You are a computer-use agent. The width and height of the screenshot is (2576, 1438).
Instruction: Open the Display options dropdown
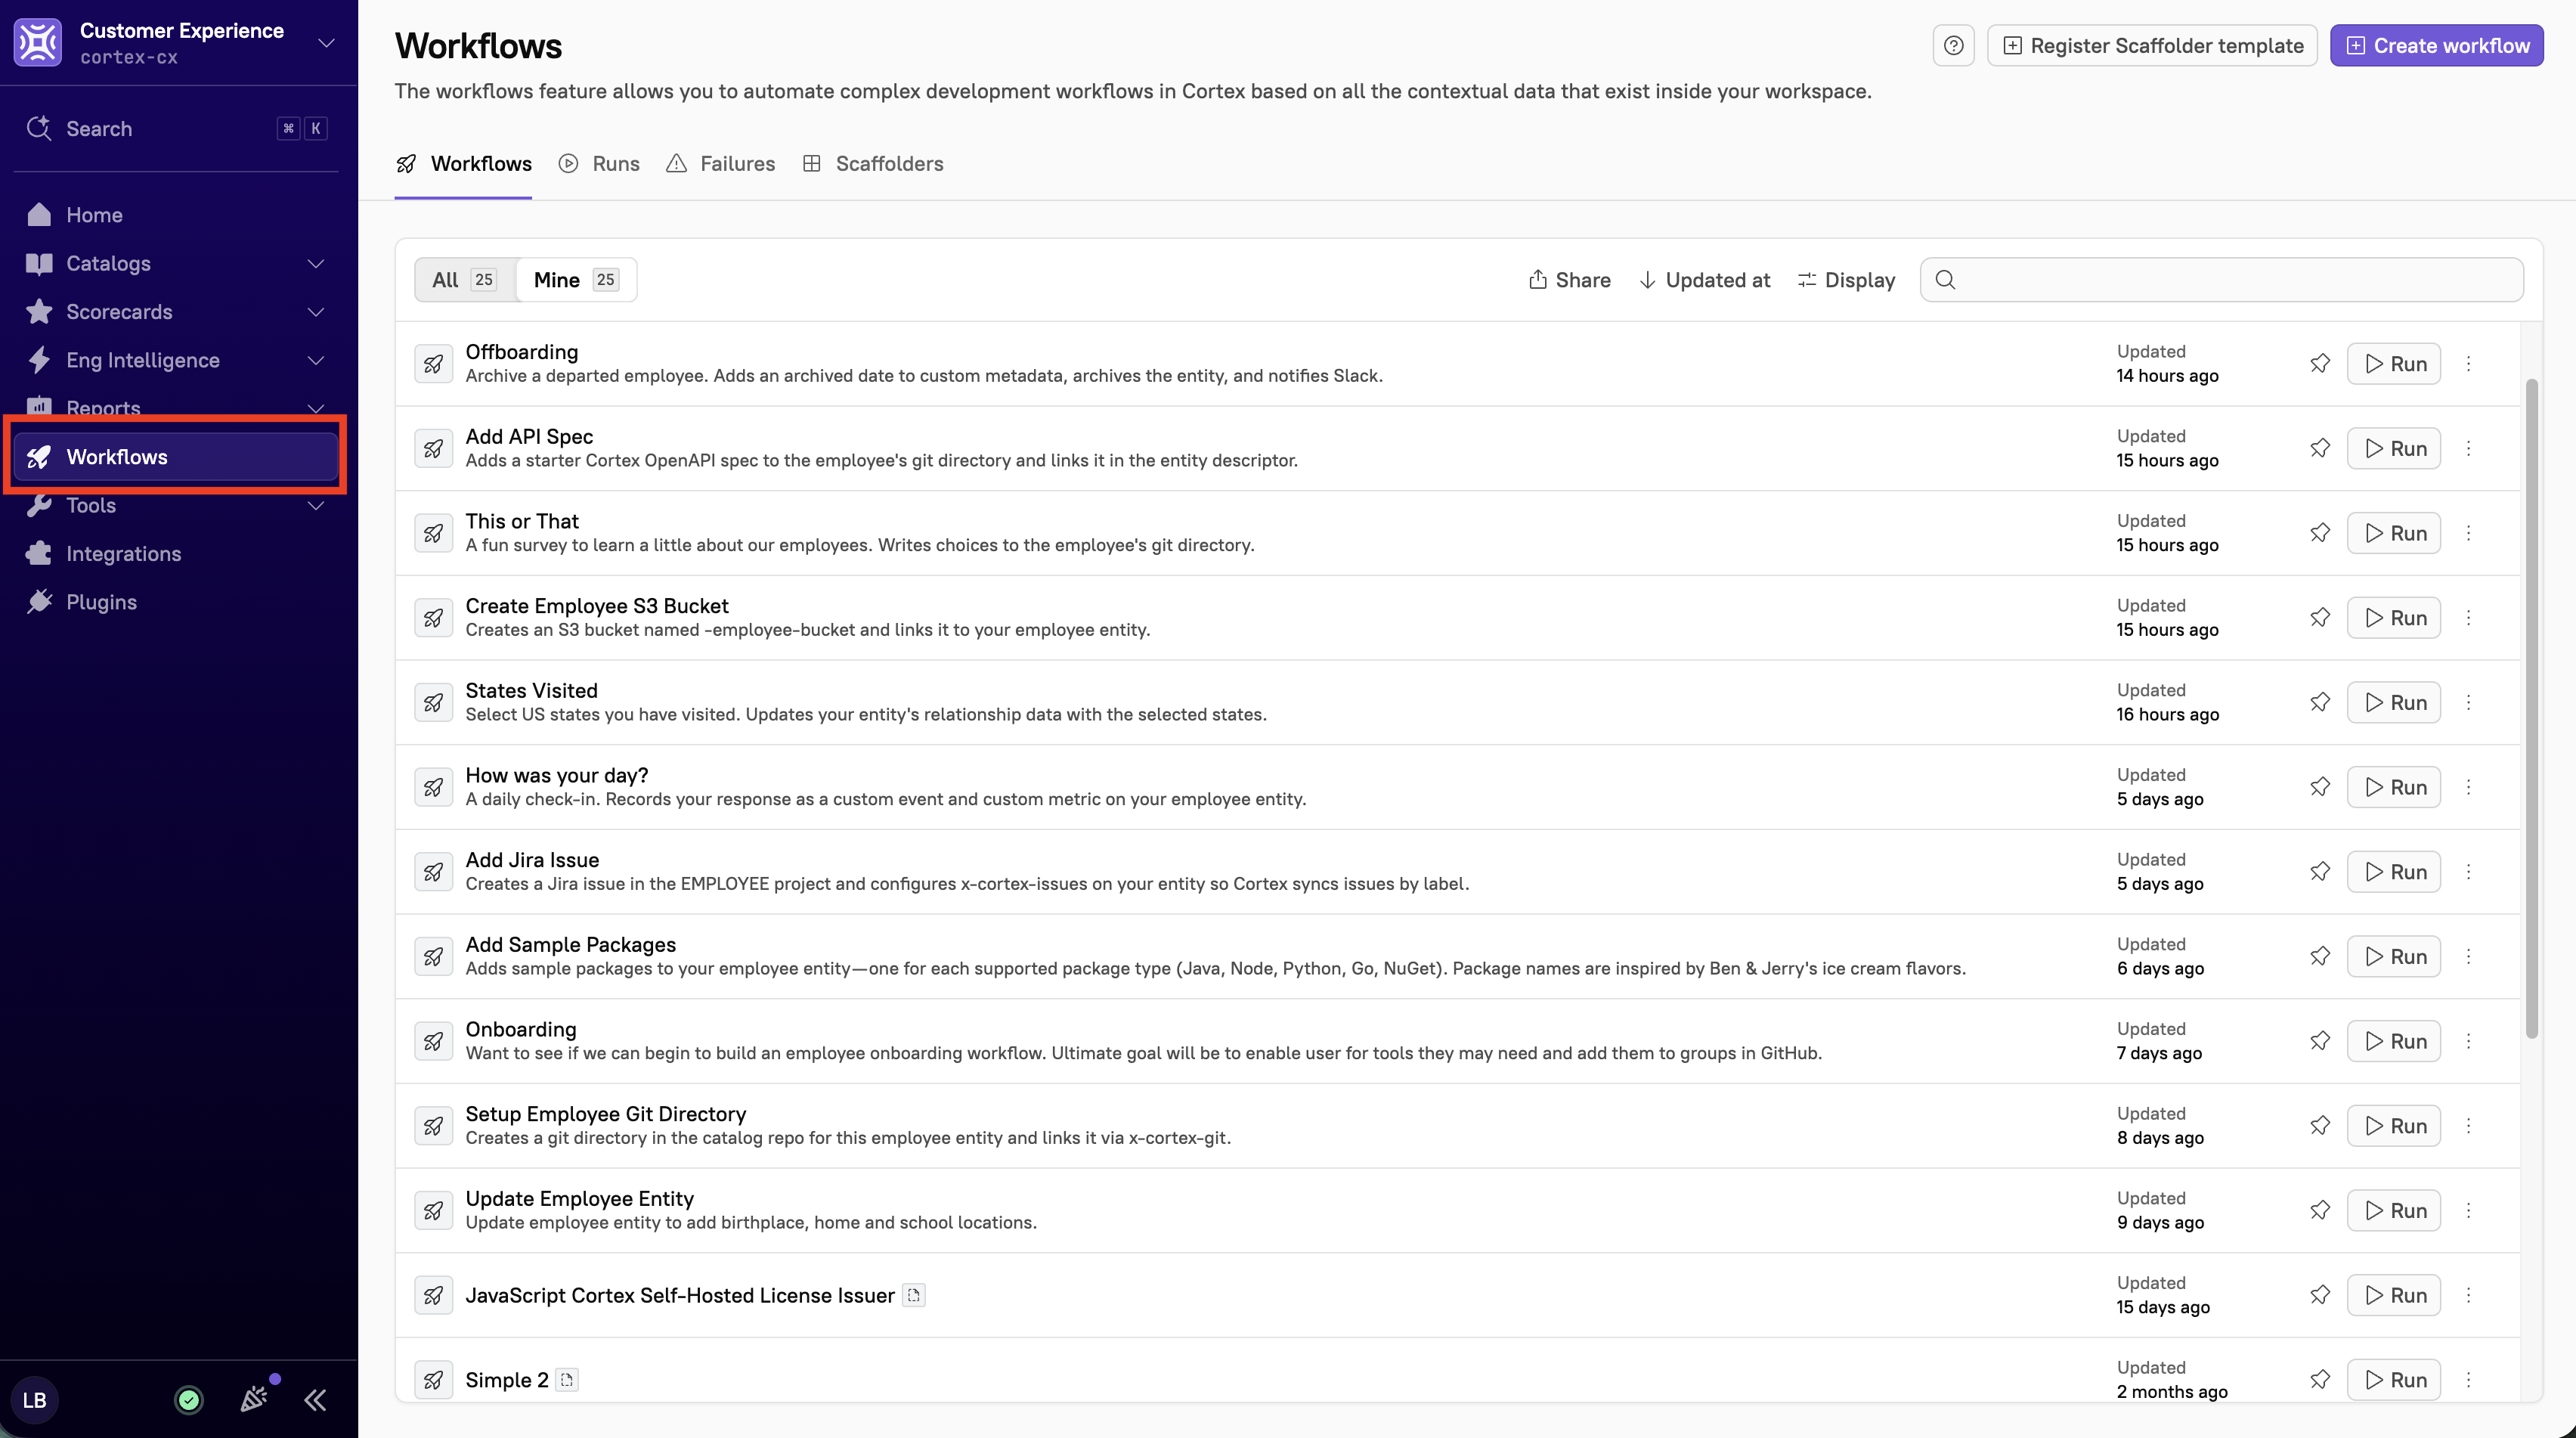(1846, 280)
